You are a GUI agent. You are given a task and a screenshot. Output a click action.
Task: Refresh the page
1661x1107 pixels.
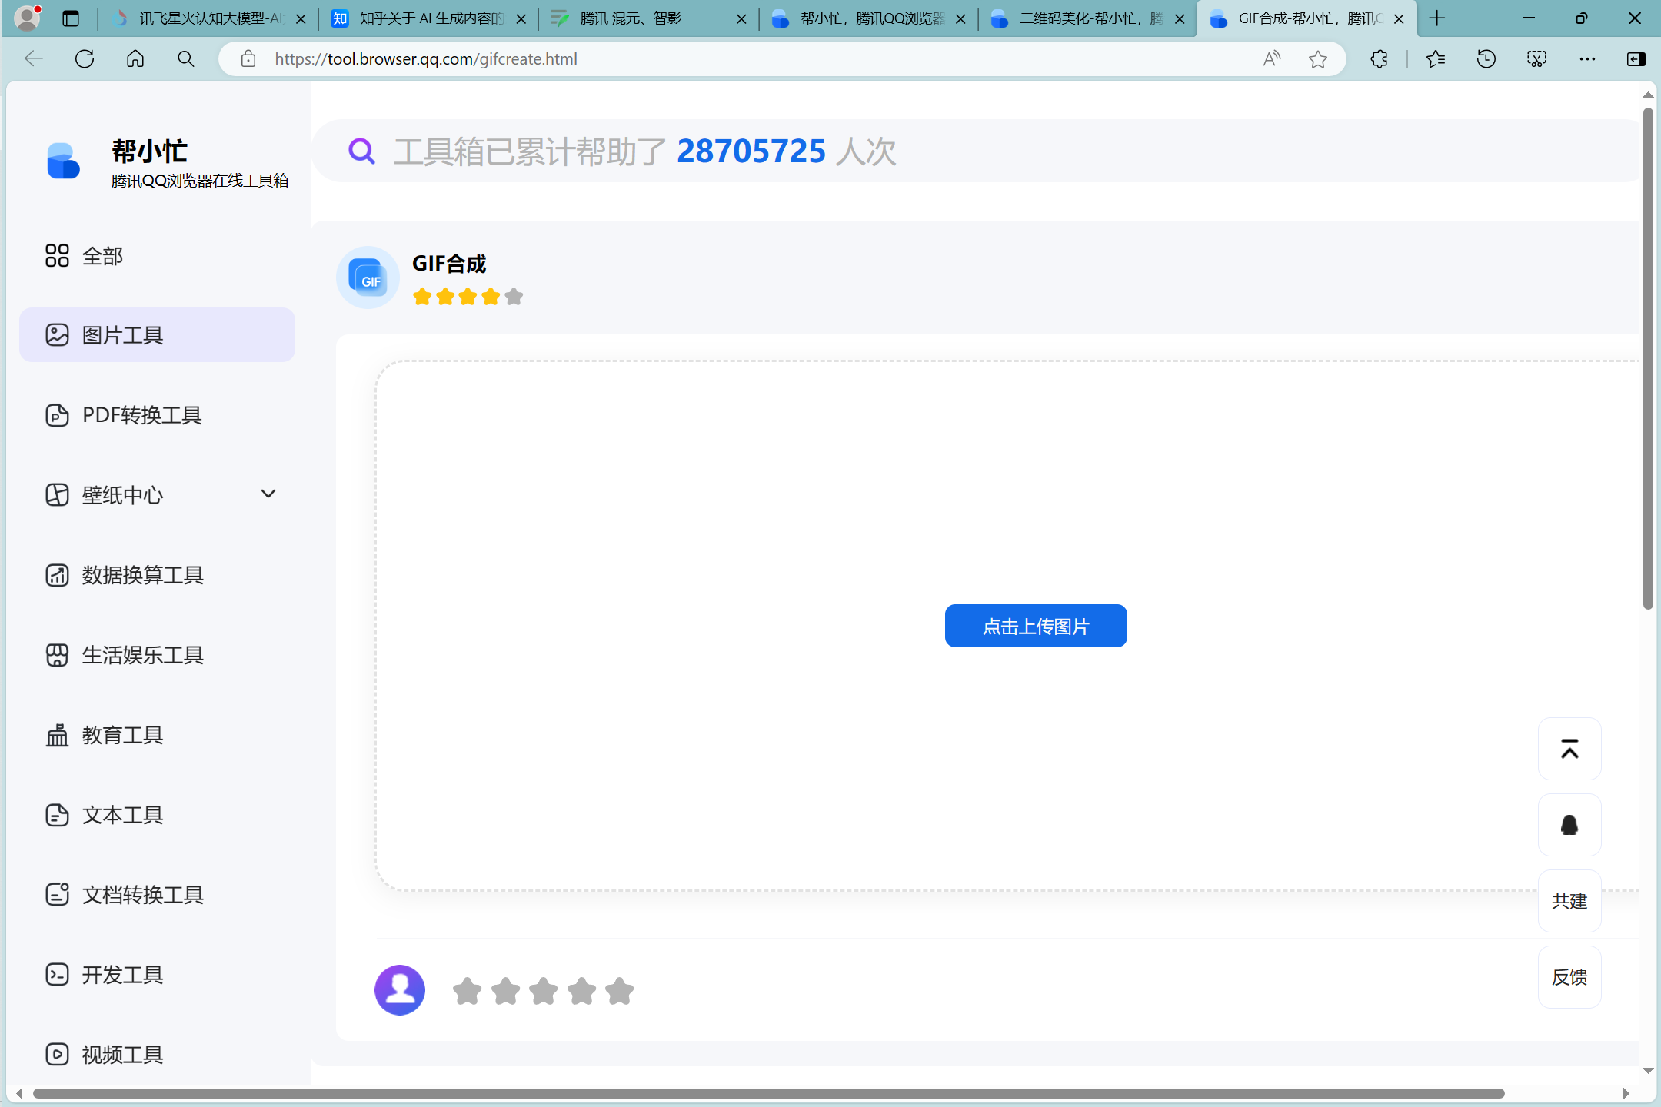[x=85, y=58]
